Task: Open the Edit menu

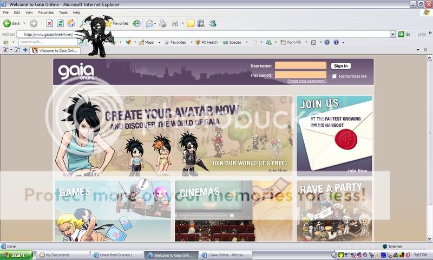Action: pos(17,12)
